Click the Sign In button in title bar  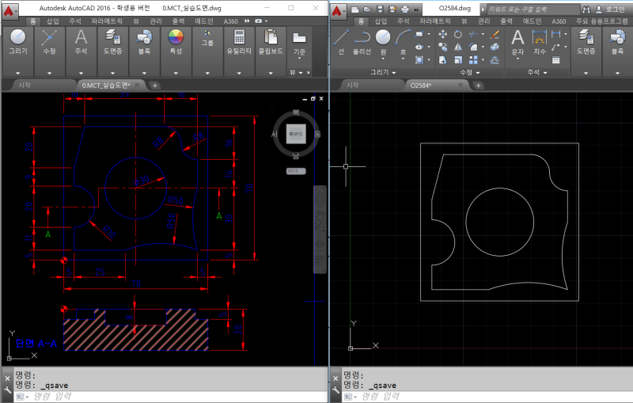[609, 9]
